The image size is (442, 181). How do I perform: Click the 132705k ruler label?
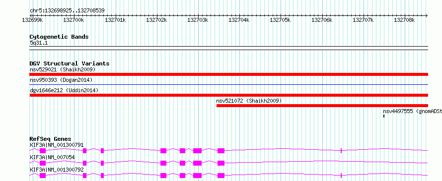pos(280,20)
